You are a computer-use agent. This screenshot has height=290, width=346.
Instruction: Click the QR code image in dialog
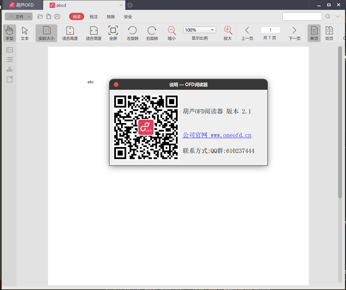click(x=146, y=127)
